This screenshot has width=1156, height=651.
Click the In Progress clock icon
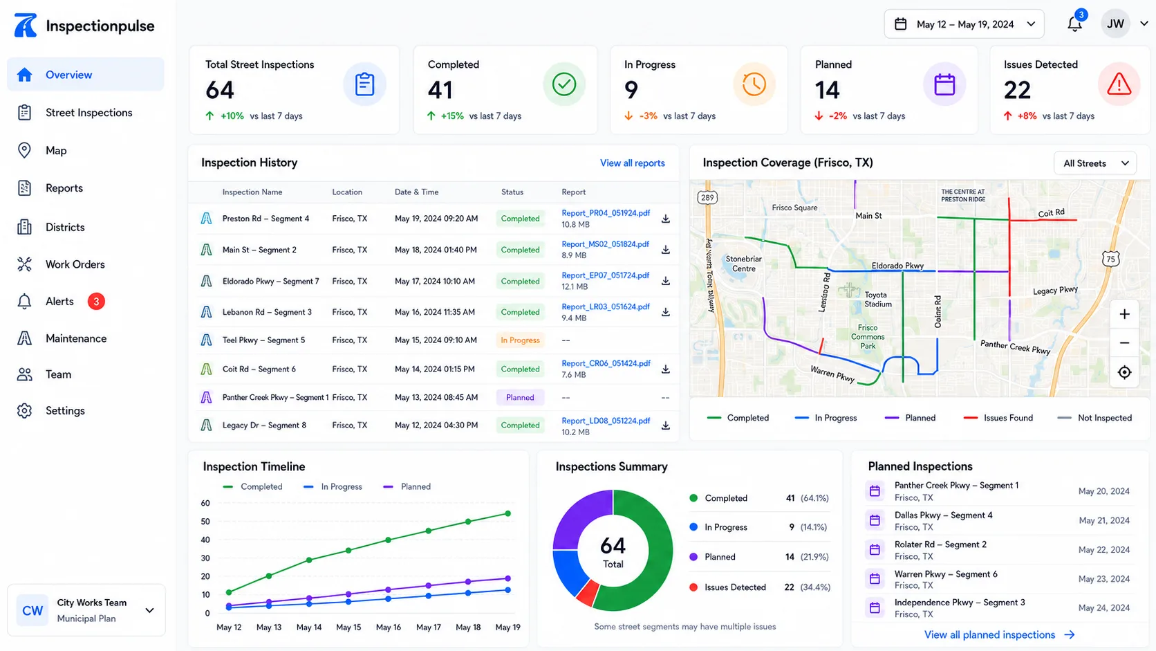[x=754, y=84]
